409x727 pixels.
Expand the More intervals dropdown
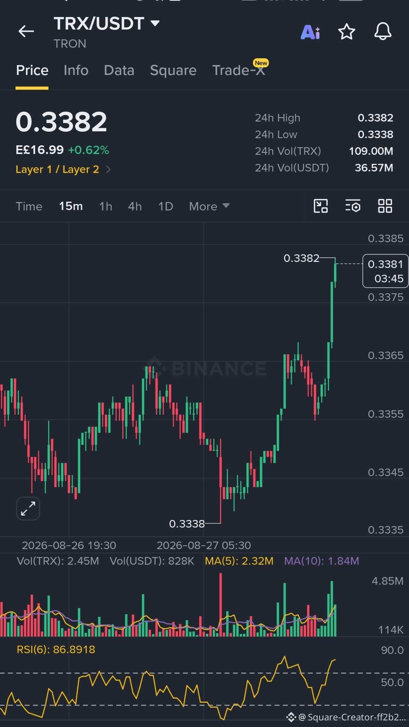(x=209, y=206)
